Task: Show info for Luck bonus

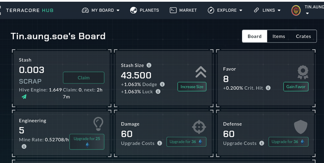Action: (158, 92)
